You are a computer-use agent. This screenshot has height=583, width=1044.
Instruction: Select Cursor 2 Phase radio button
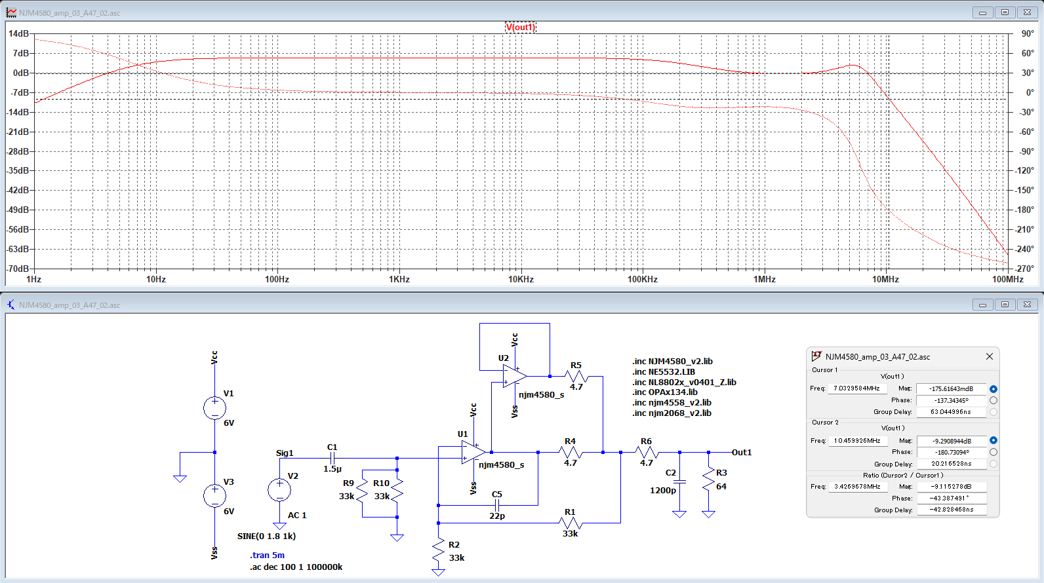coord(994,452)
